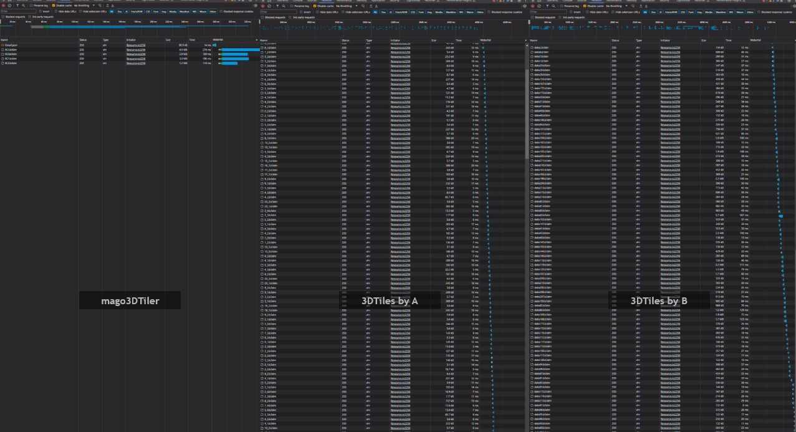Image resolution: width=796 pixels, height=432 pixels.
Task: Open network settings gear in 3DTiles by A panel
Action: click(x=524, y=6)
